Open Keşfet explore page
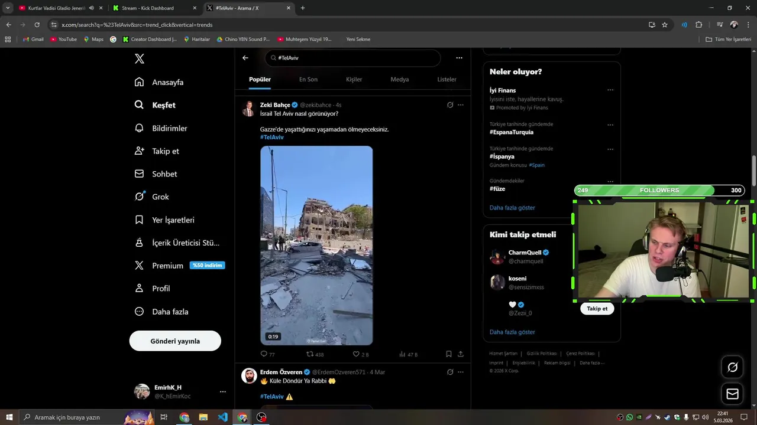The width and height of the screenshot is (757, 425). pyautogui.click(x=155, y=105)
